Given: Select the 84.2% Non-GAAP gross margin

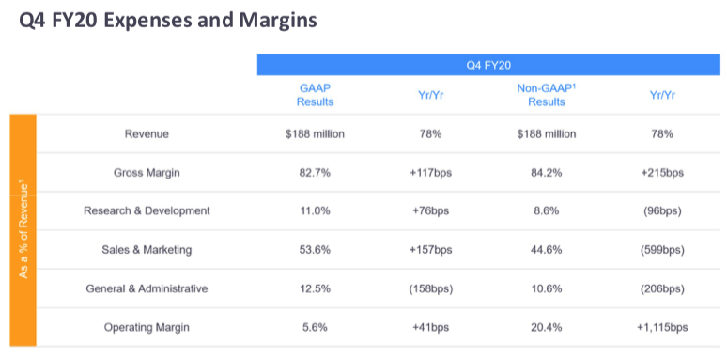Looking at the screenshot, I should (546, 173).
